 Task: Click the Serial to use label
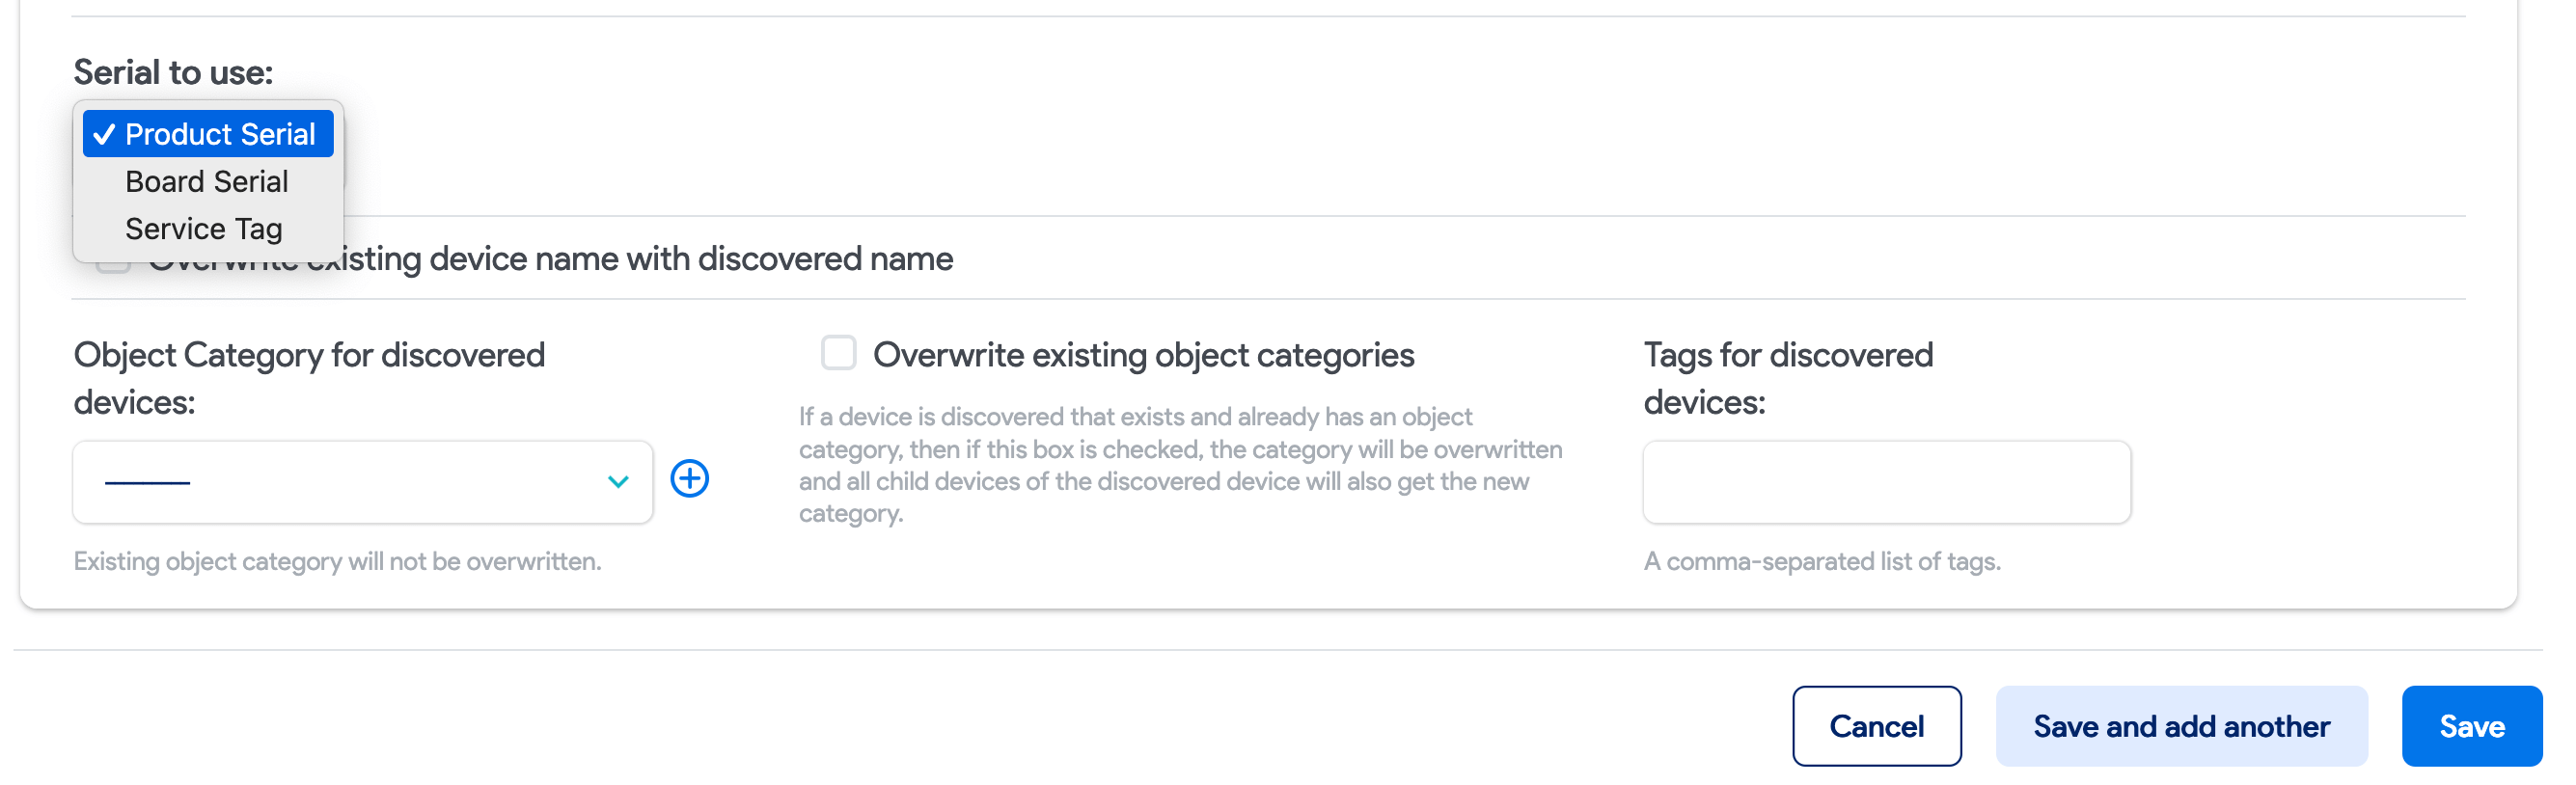173,71
